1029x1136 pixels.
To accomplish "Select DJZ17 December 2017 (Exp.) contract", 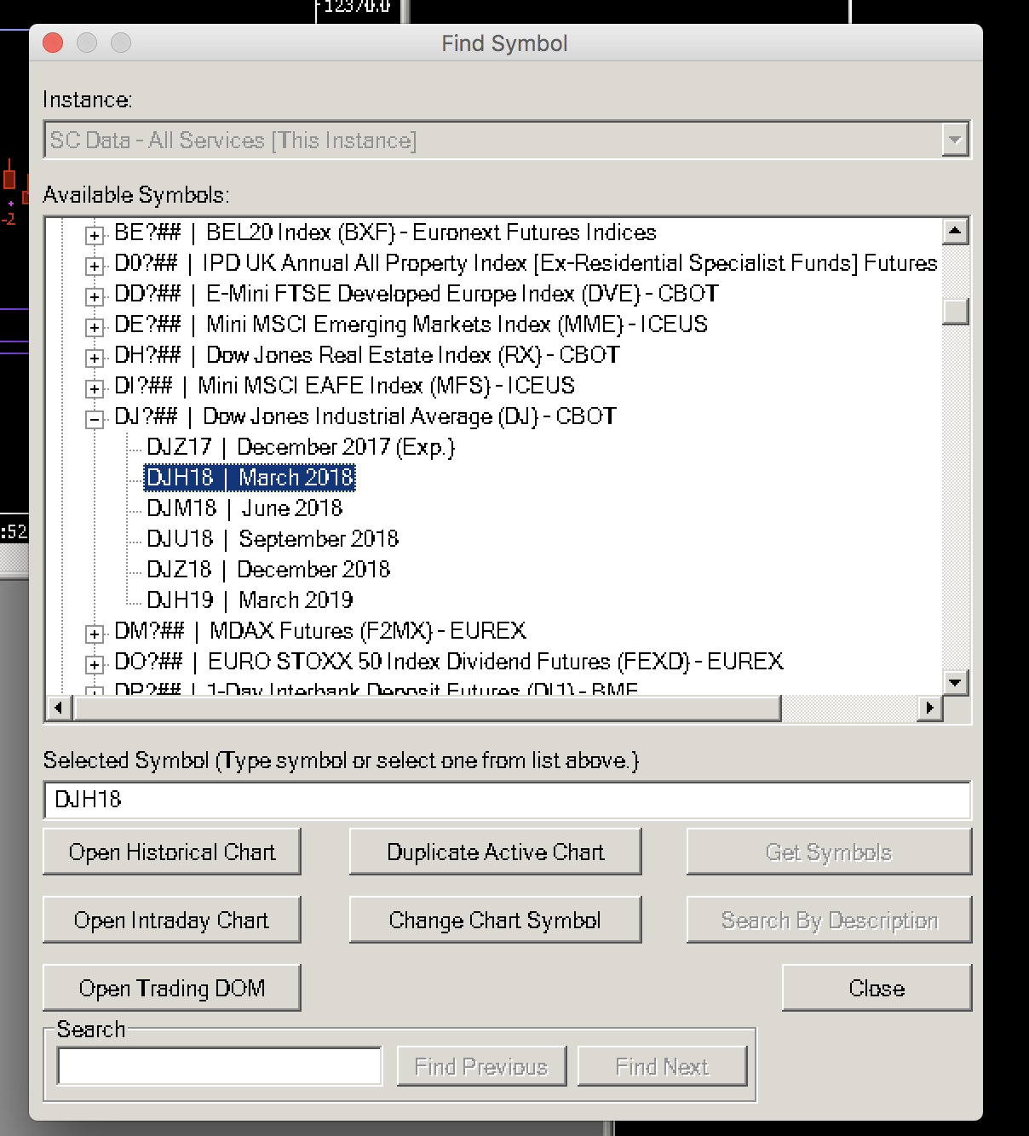I will pyautogui.click(x=301, y=447).
